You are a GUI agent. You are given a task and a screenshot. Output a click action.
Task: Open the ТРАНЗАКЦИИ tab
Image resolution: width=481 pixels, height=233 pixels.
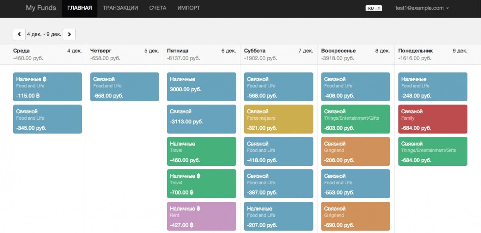(x=120, y=8)
